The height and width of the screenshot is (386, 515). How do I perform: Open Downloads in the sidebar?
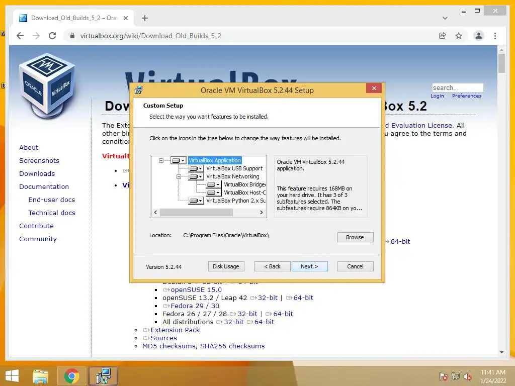point(37,173)
